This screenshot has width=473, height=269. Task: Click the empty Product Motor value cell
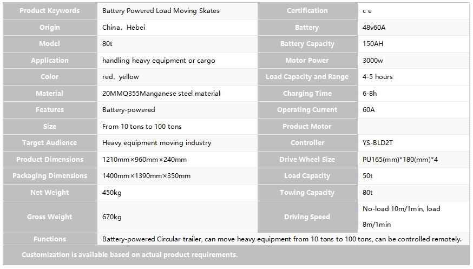tap(413, 126)
